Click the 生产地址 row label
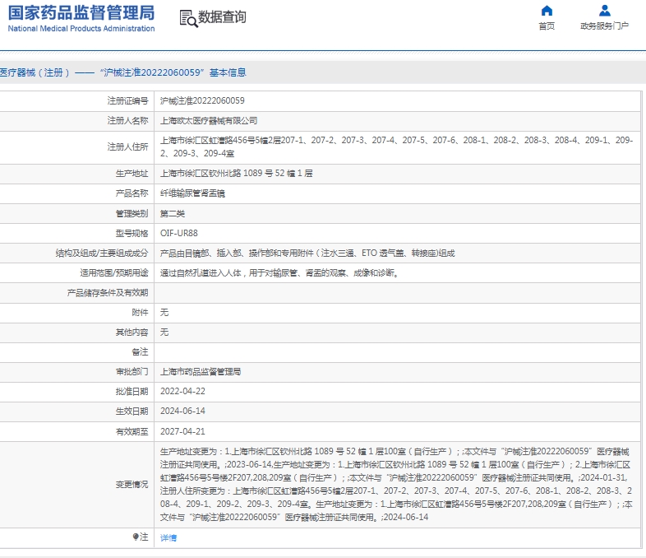This screenshot has width=646, height=558. (x=132, y=174)
